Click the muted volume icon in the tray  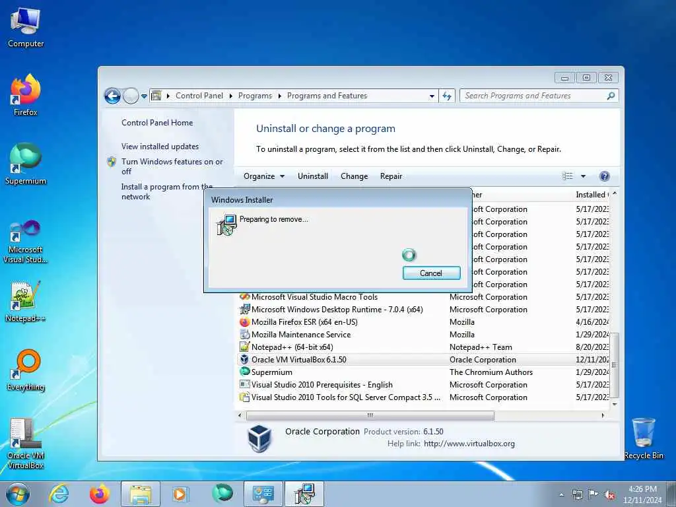[x=609, y=495]
